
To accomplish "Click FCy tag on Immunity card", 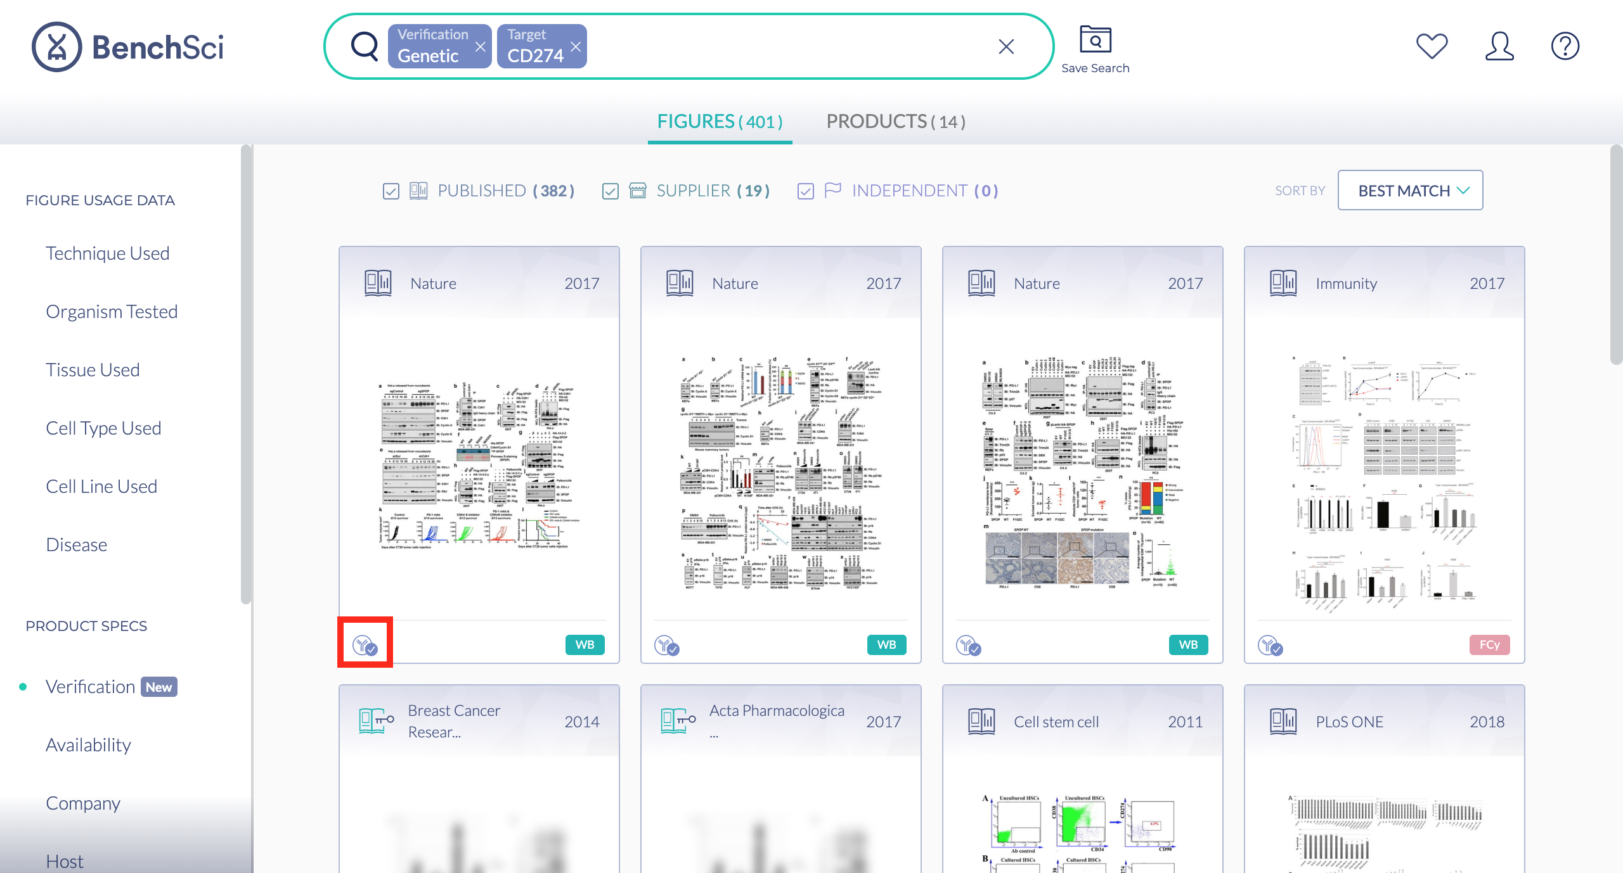I will point(1489,644).
